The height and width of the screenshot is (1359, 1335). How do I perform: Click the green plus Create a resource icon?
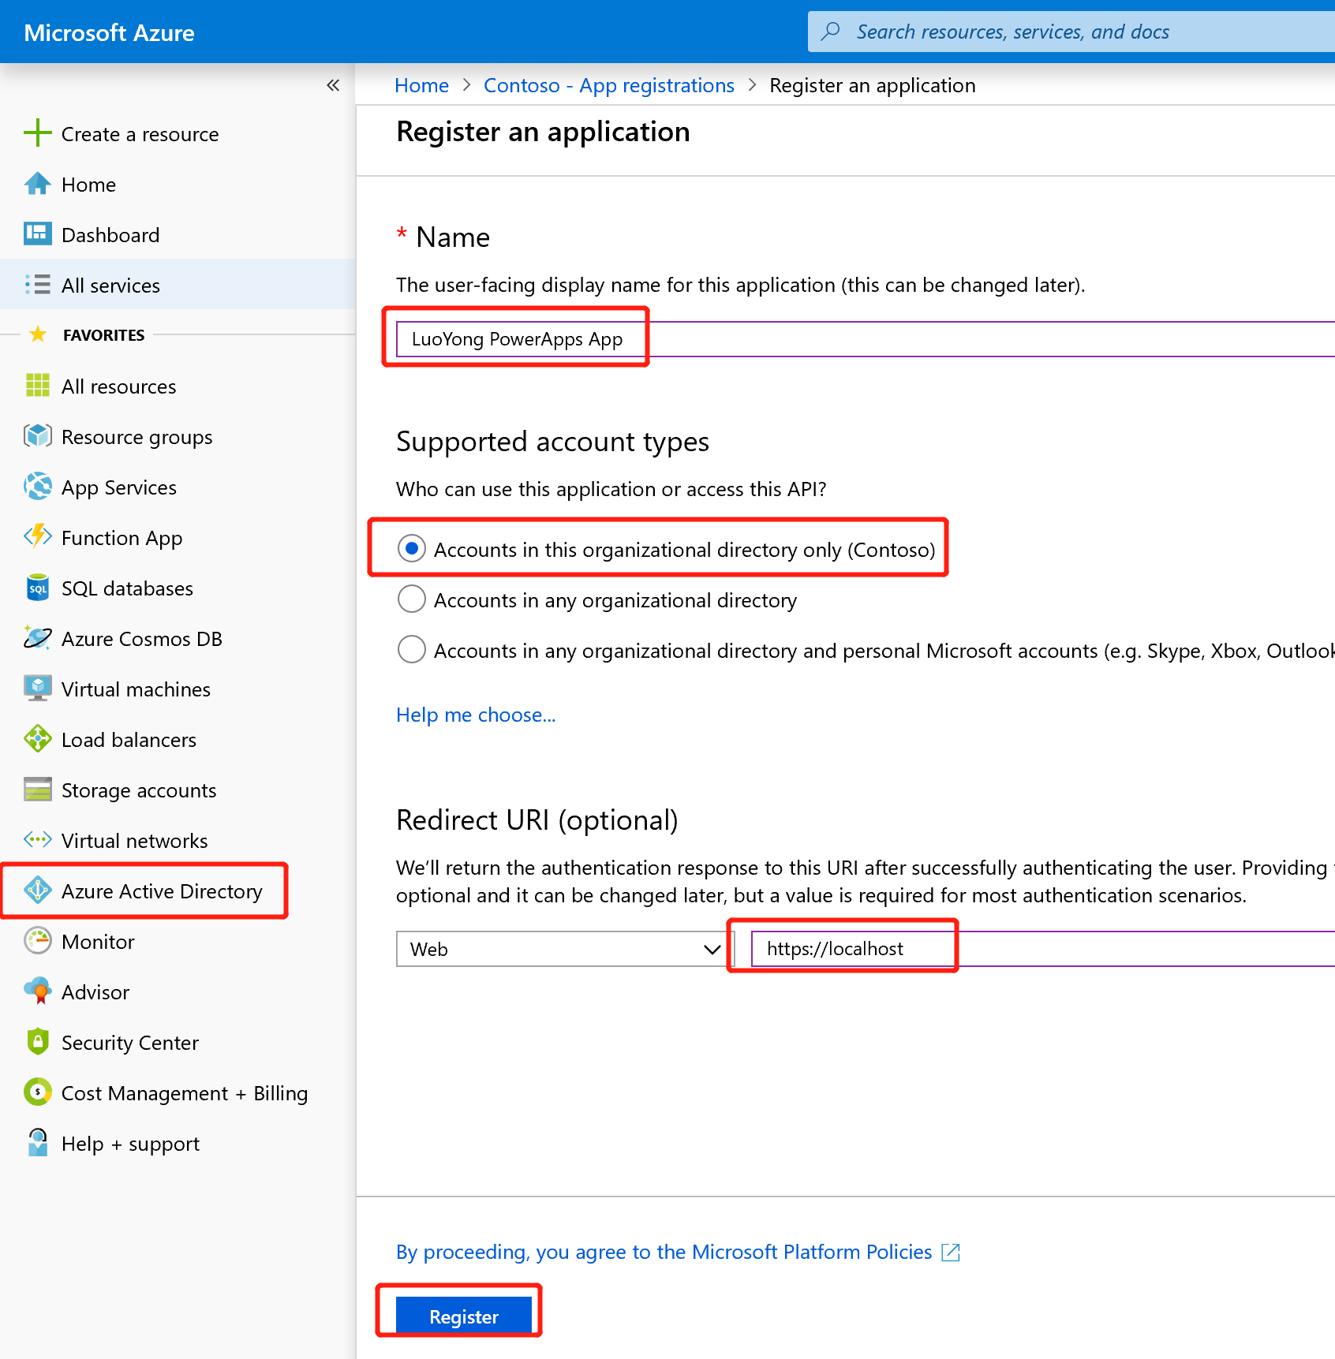(x=37, y=133)
